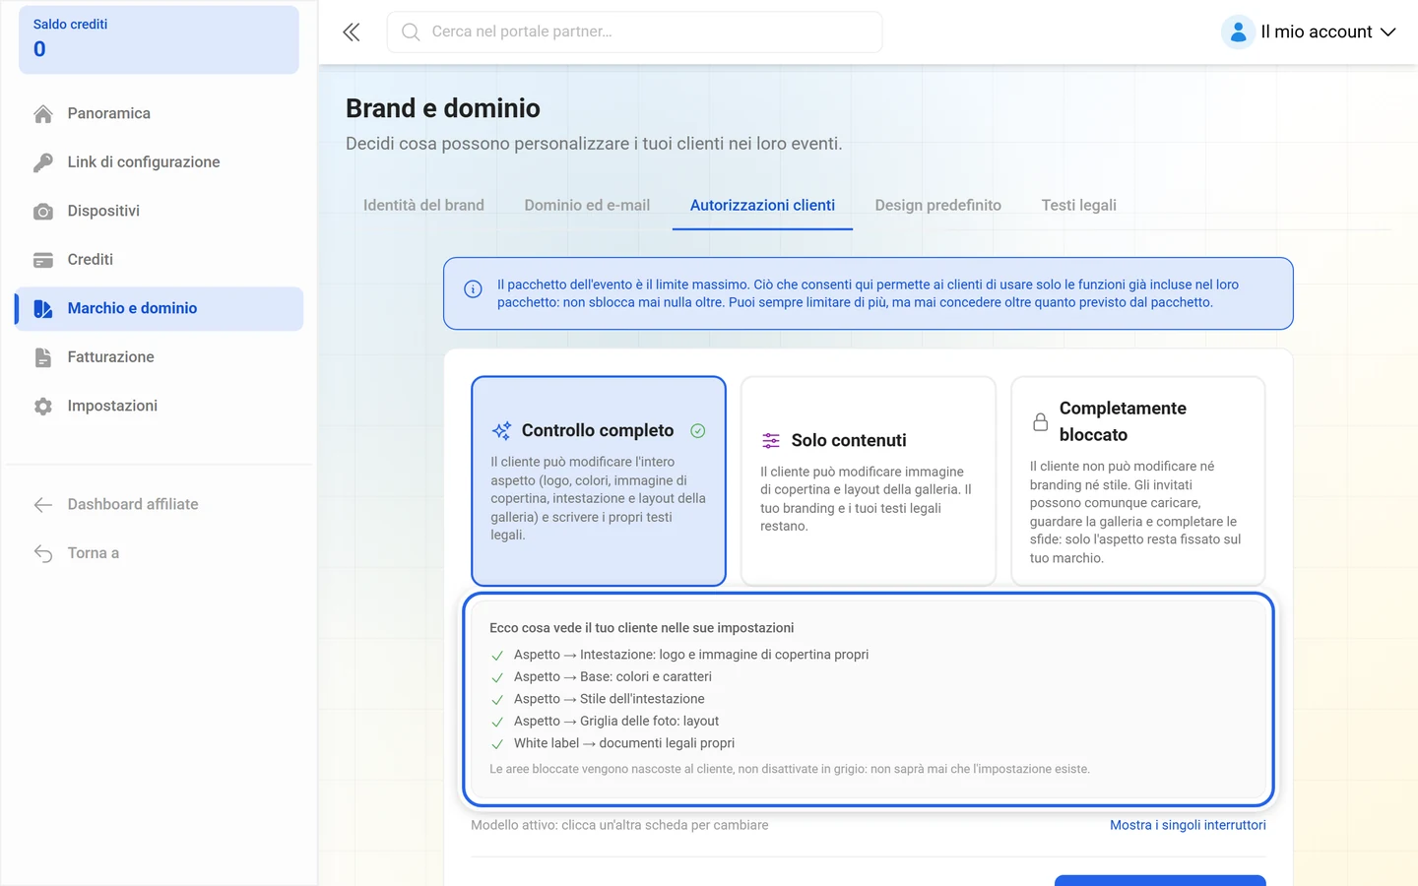The width and height of the screenshot is (1418, 886).
Task: Select the Solo contenuti model card
Action: [869, 480]
